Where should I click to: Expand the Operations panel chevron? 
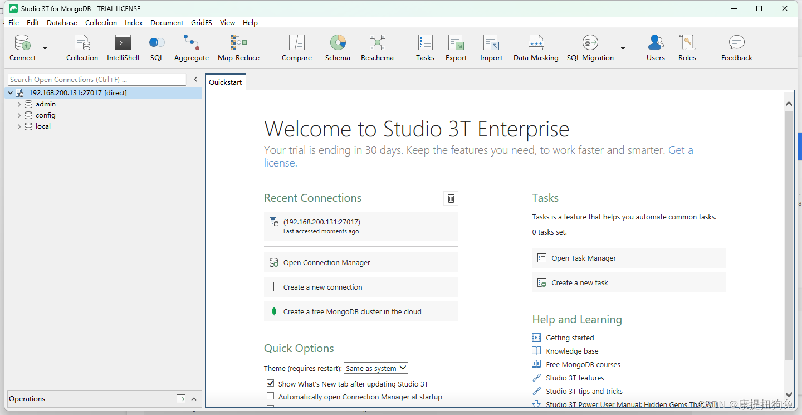194,399
